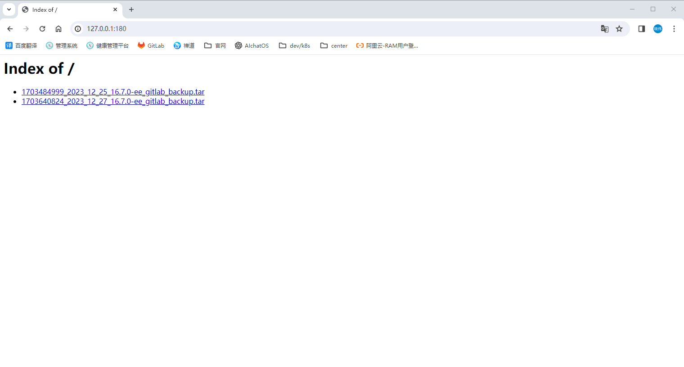684x367 pixels.
Task: Reload the current page
Action: pos(42,29)
